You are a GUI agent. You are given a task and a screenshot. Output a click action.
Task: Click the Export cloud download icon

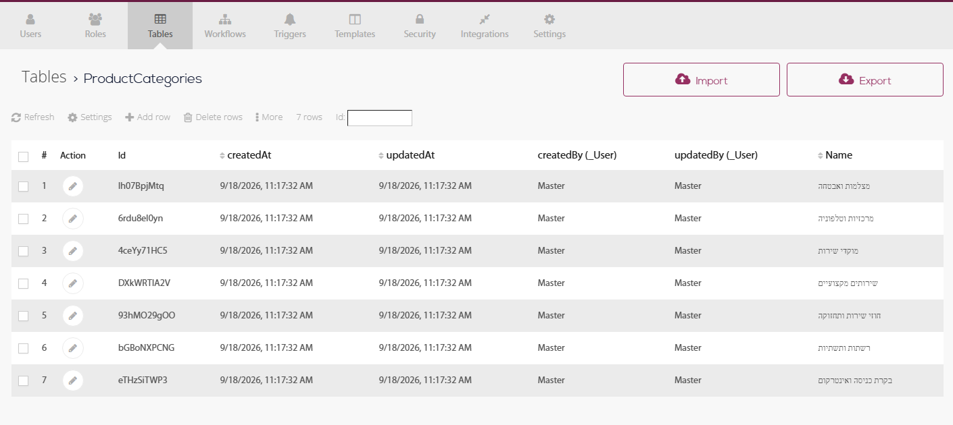(x=846, y=79)
